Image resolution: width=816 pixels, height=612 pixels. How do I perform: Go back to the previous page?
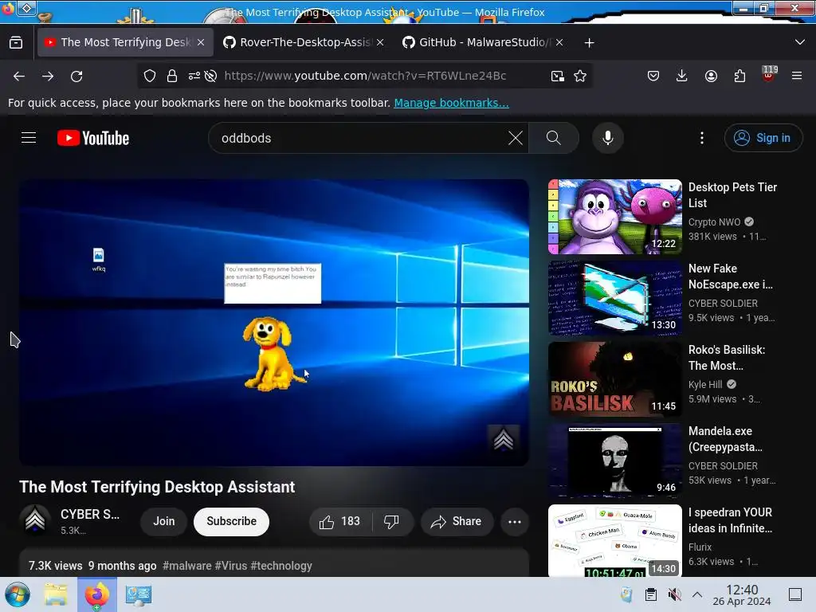[19, 76]
